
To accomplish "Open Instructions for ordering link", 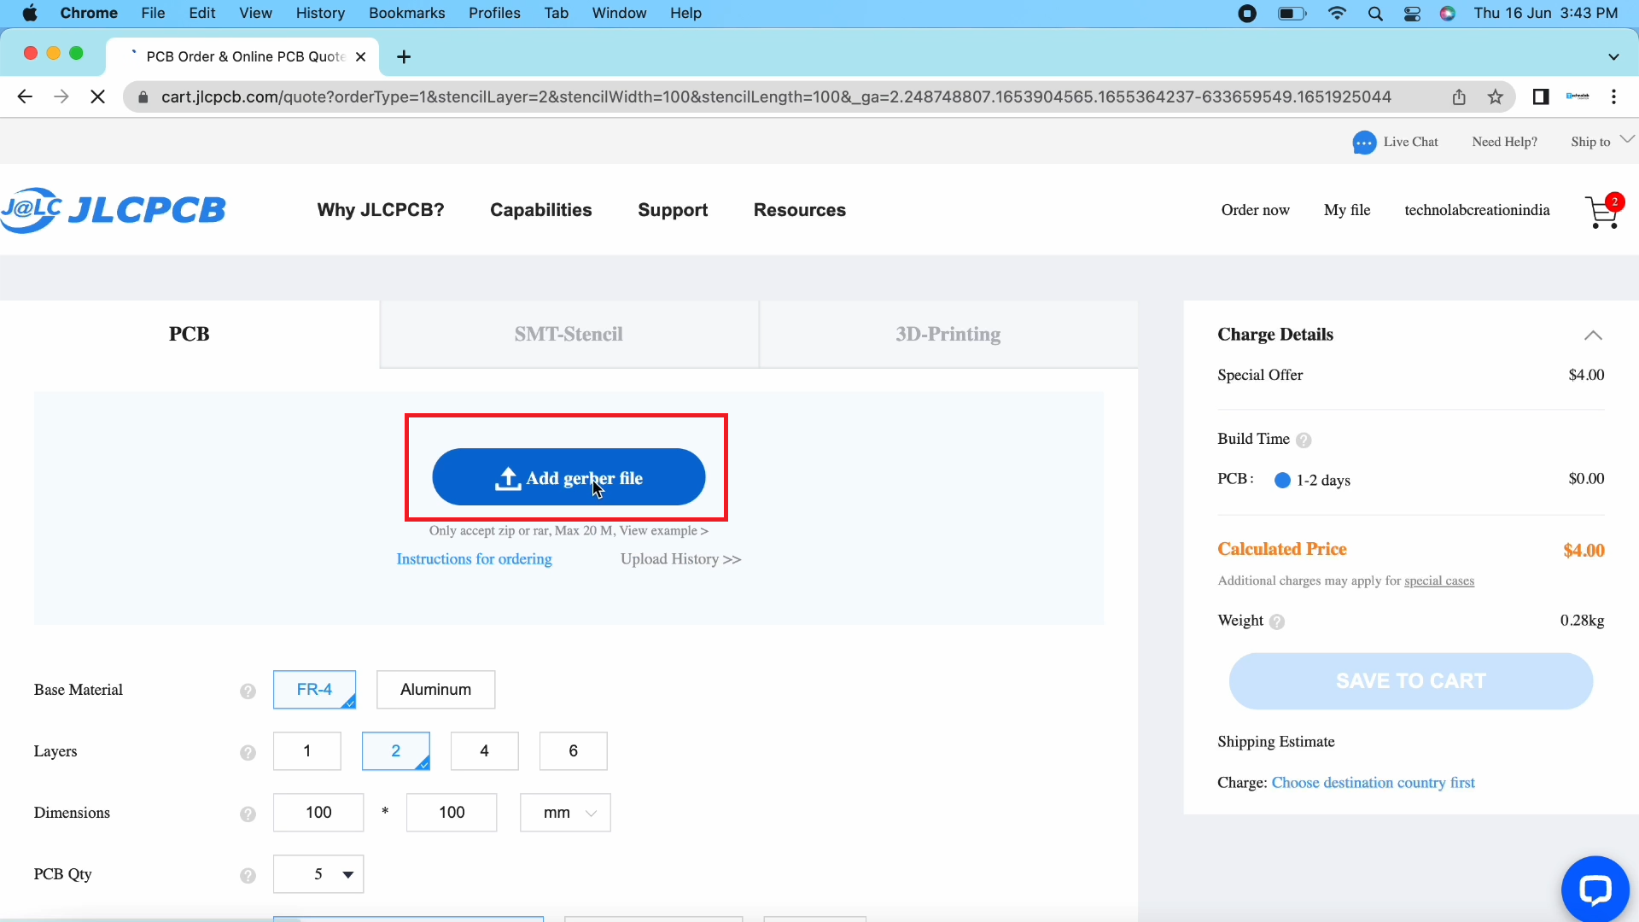I will click(475, 559).
